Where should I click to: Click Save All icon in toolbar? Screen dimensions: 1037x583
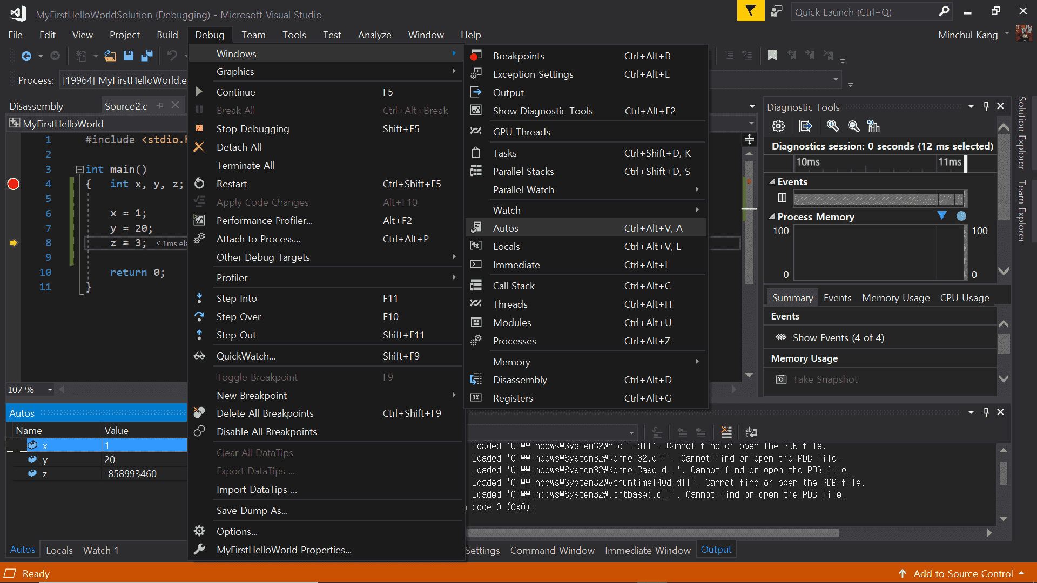[x=146, y=56]
